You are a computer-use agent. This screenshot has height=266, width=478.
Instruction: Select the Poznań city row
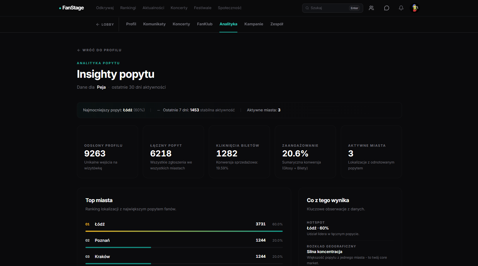click(x=184, y=242)
